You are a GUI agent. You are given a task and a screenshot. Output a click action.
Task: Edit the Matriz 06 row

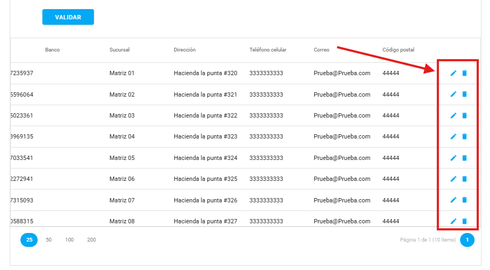click(x=454, y=179)
